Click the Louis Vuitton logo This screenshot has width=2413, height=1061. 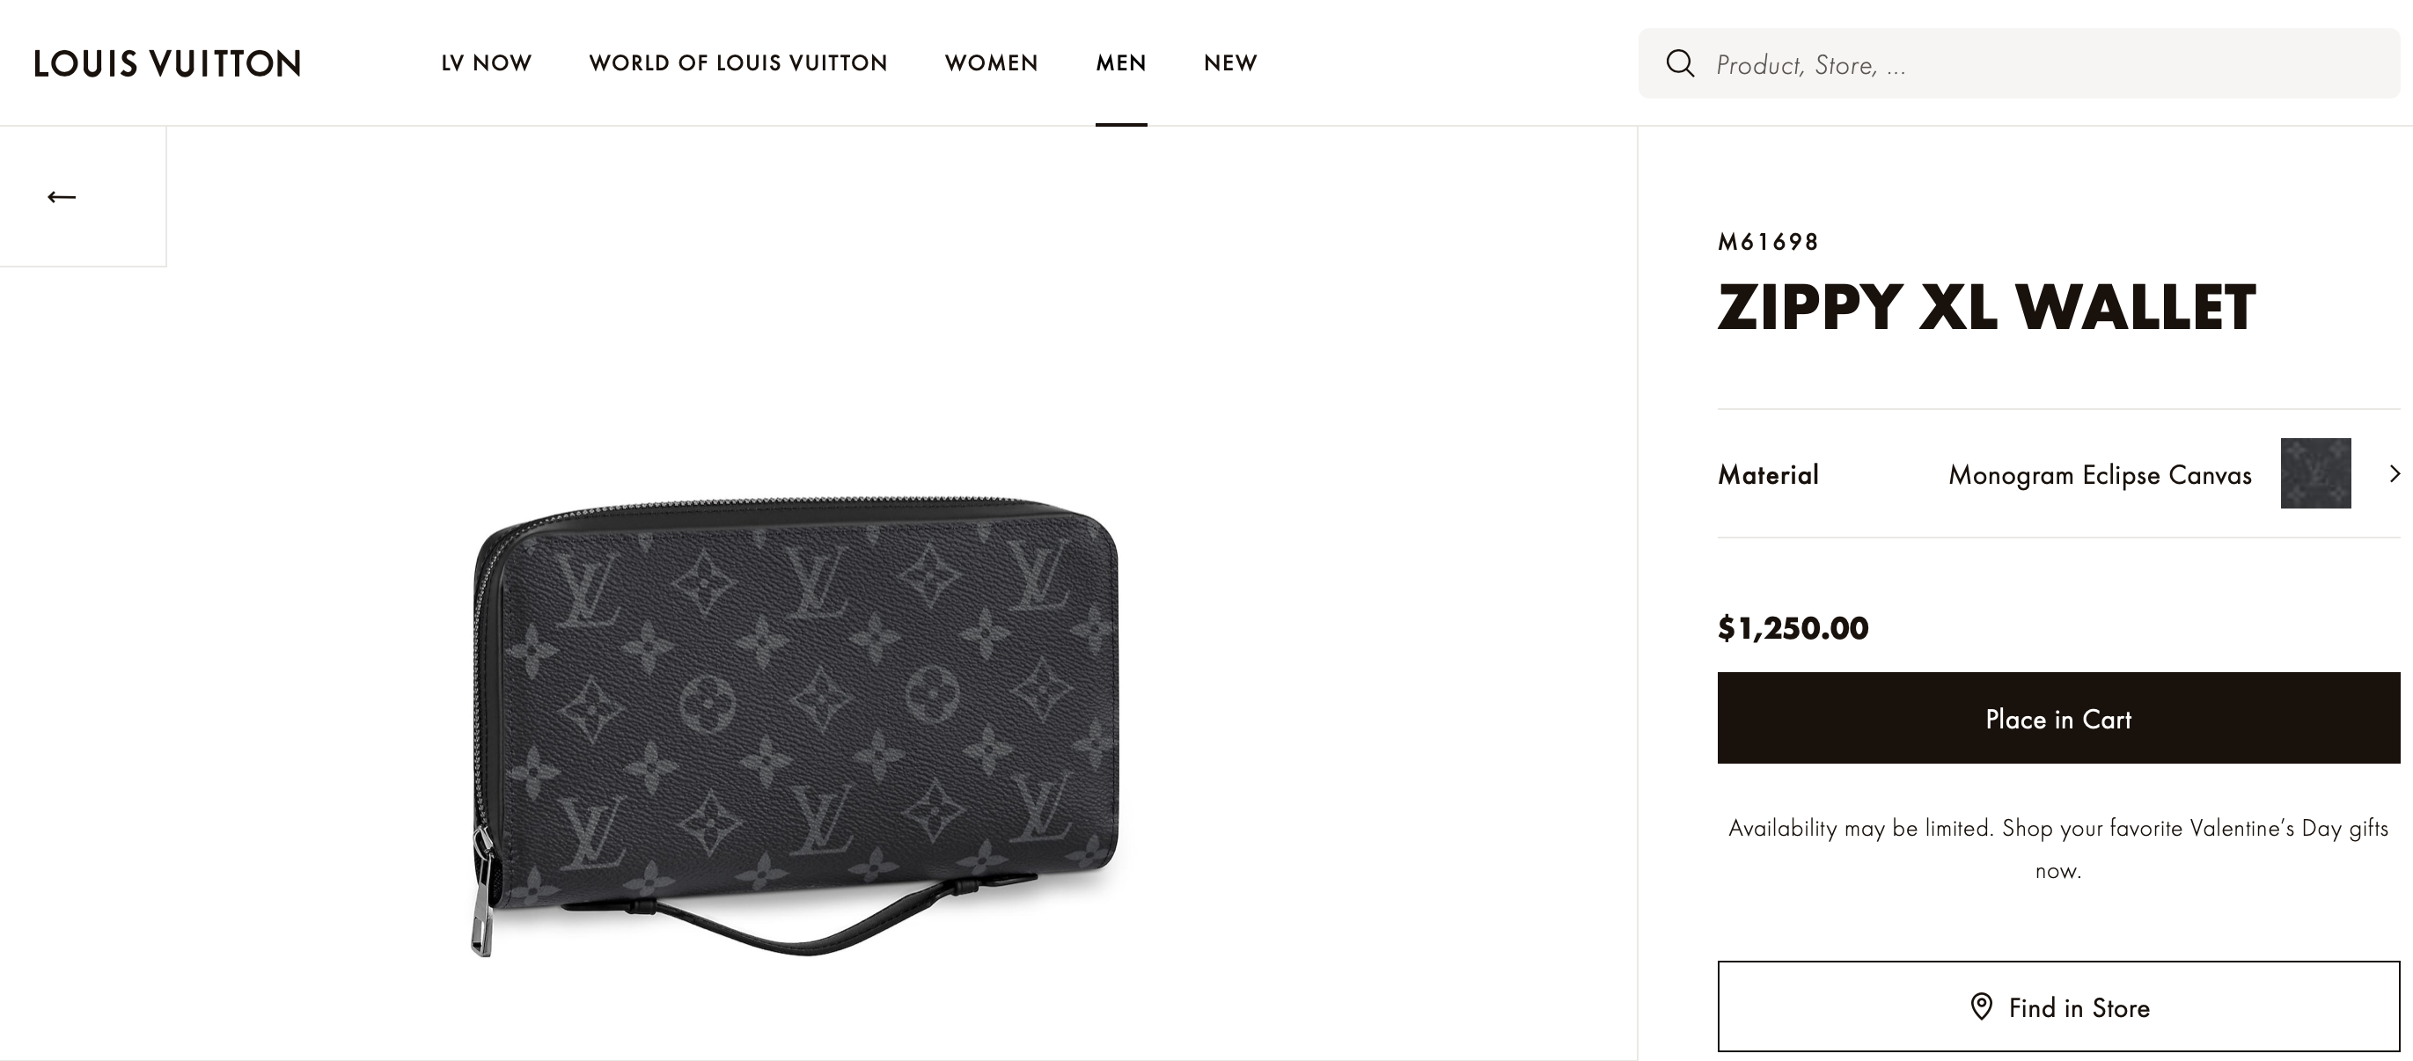166,63
